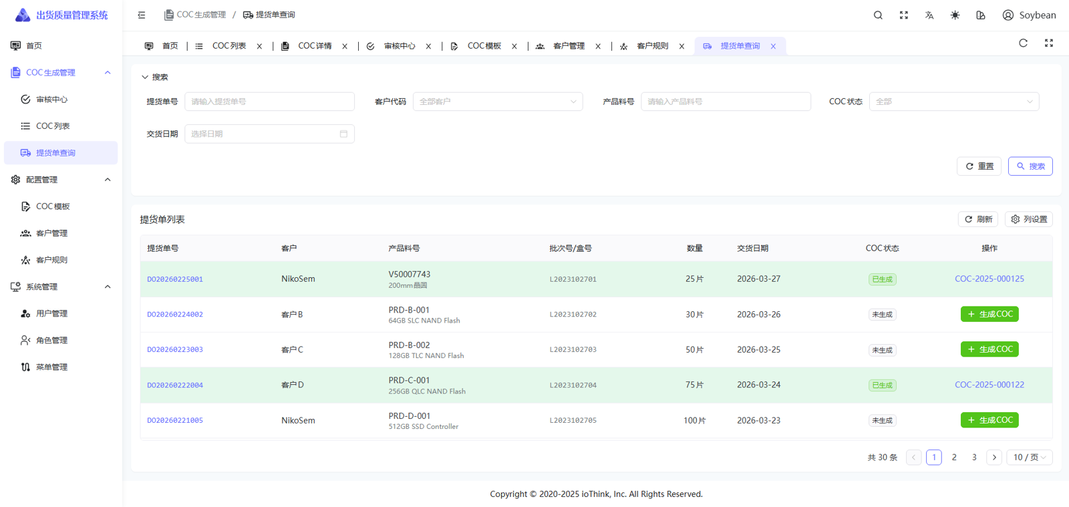Collapse the 搜索 panel chevron

click(144, 77)
